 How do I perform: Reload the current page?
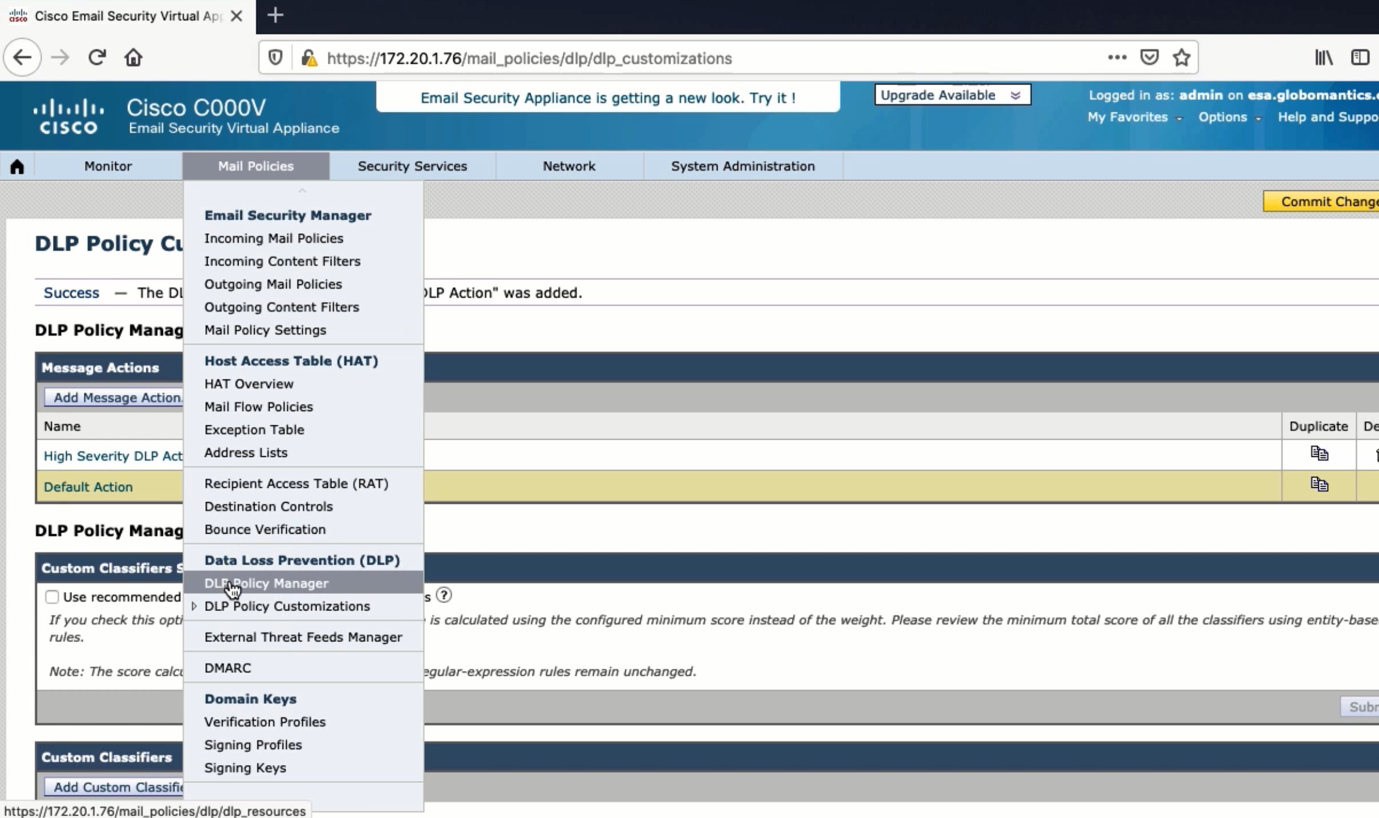tap(97, 58)
